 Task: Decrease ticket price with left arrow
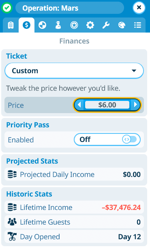pos(79,105)
